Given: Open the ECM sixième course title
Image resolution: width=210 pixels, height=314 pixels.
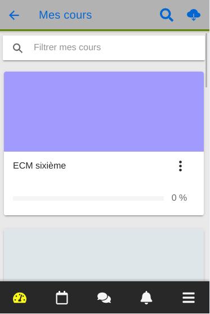Looking at the screenshot, I should tap(39, 166).
